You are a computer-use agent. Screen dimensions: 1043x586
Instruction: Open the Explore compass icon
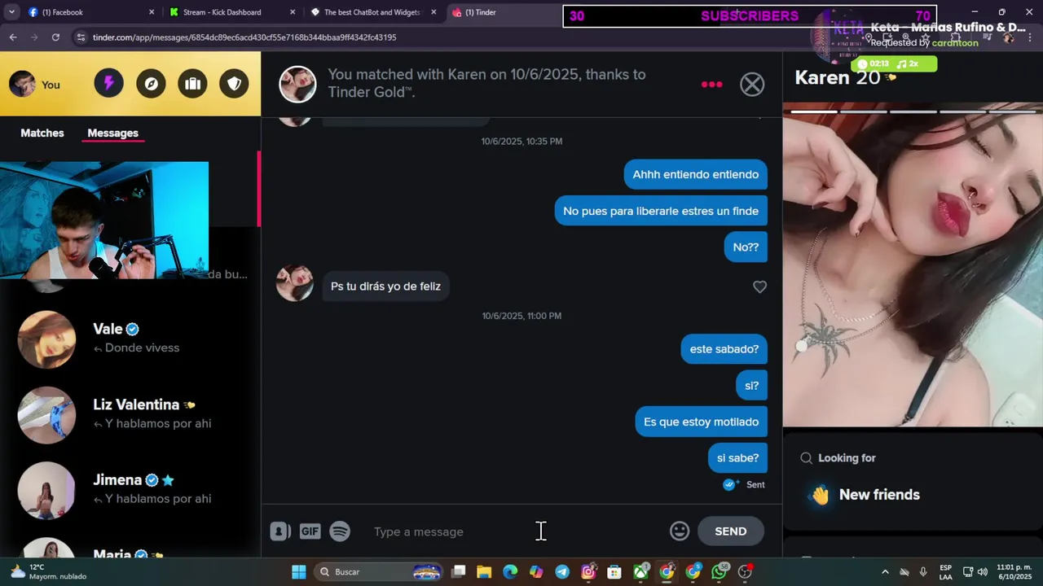[x=151, y=84]
